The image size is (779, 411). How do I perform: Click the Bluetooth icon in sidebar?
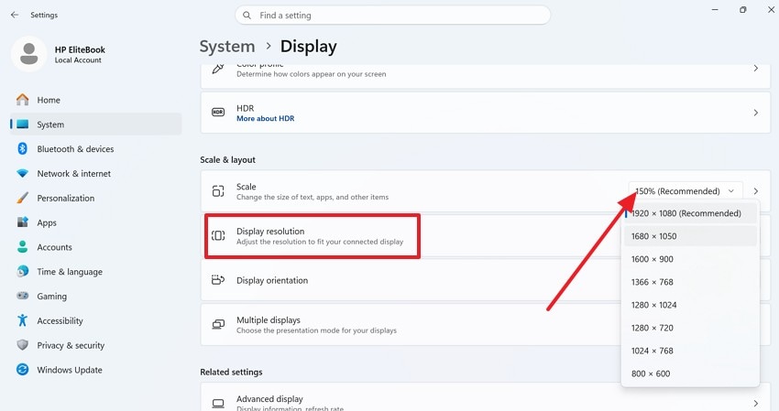click(x=22, y=148)
